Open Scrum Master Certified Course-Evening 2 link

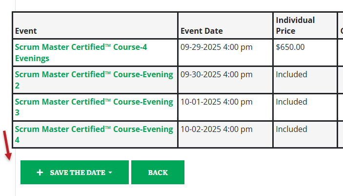coord(94,80)
